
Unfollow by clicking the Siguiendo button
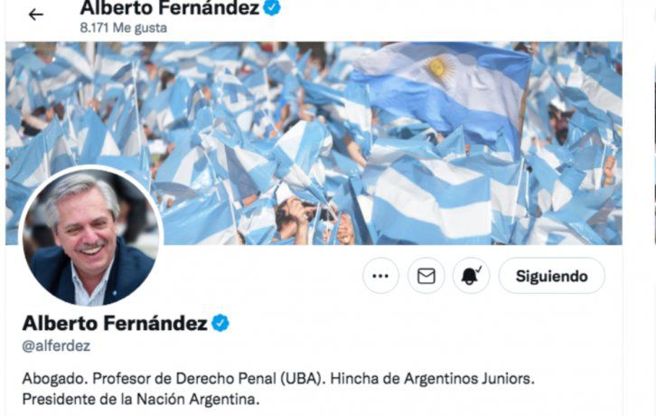[551, 276]
